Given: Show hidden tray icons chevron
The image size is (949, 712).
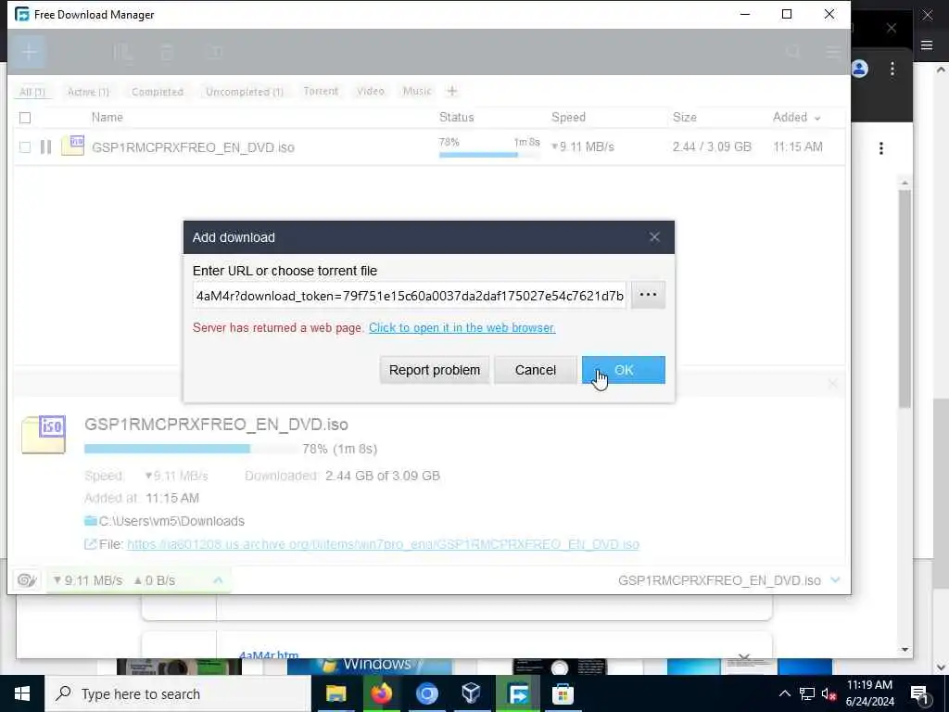Looking at the screenshot, I should [x=784, y=693].
